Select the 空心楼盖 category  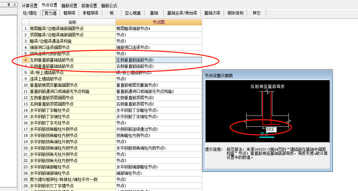point(133,13)
